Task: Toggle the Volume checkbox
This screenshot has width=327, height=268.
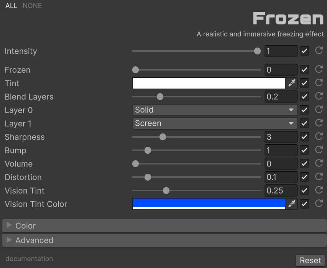Action: pos(304,164)
